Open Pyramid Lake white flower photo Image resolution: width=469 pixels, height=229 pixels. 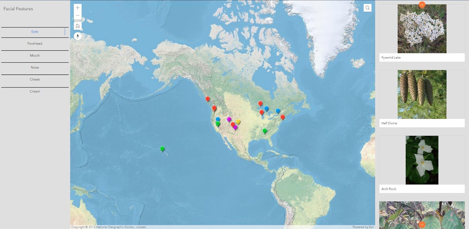point(422,29)
